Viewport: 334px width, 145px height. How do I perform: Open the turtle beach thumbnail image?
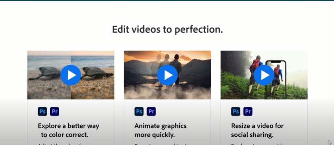[71, 75]
